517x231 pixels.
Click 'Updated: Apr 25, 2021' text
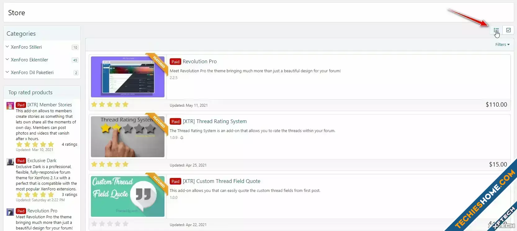(188, 165)
